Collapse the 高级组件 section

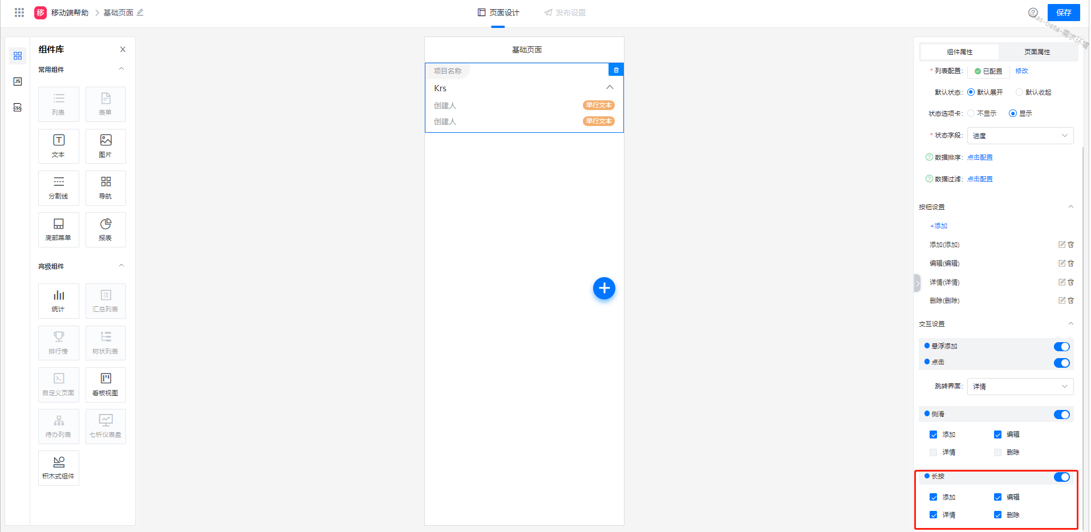pos(121,266)
